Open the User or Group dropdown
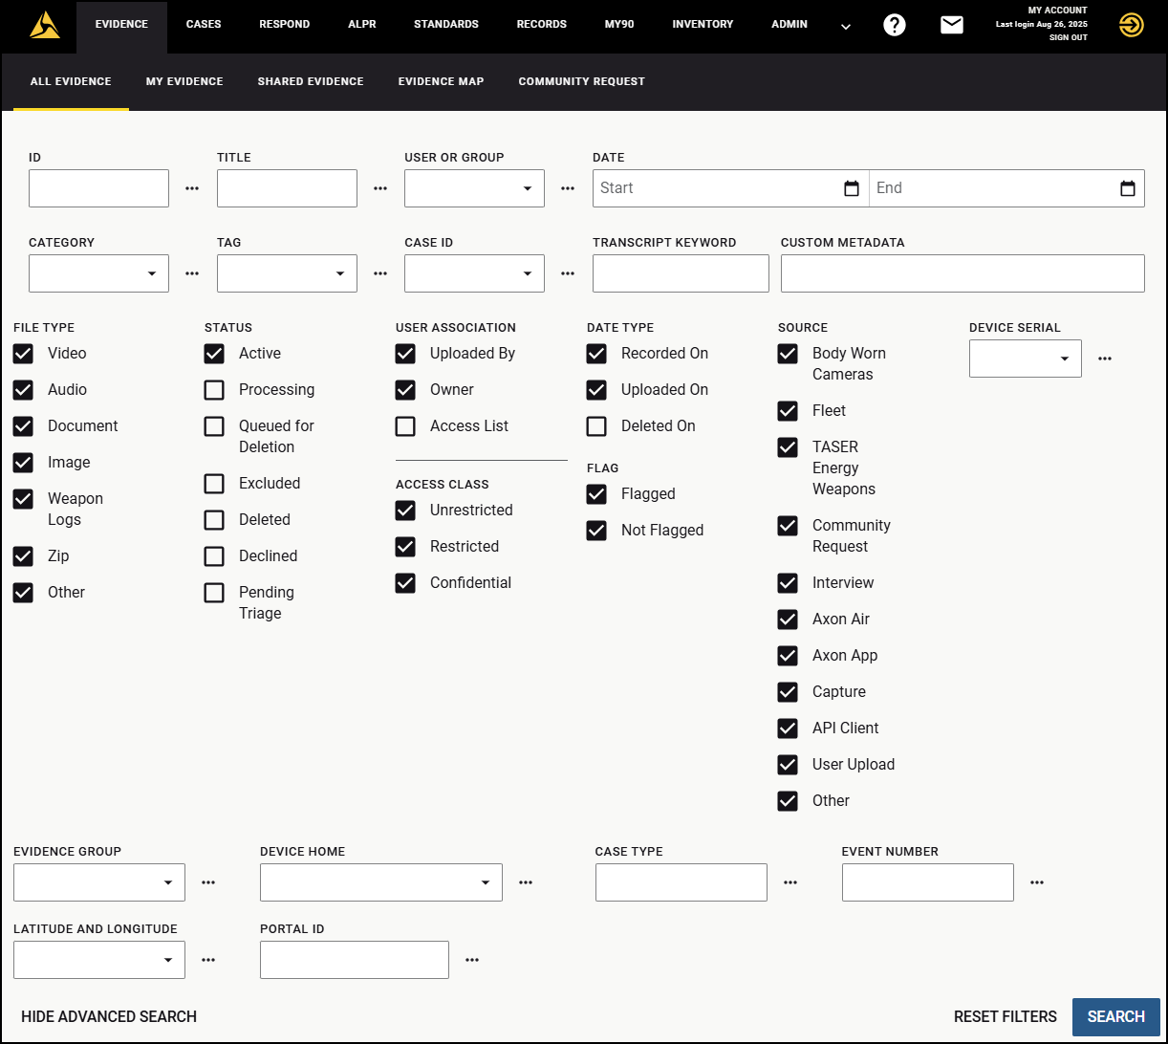The width and height of the screenshot is (1168, 1044). pyautogui.click(x=474, y=188)
